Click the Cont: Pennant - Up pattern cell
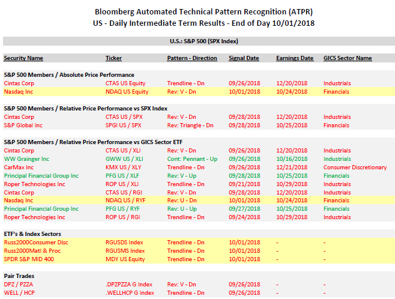 (x=192, y=159)
